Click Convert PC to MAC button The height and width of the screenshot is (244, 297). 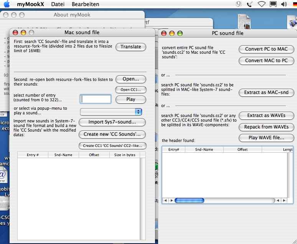pyautogui.click(x=266, y=49)
